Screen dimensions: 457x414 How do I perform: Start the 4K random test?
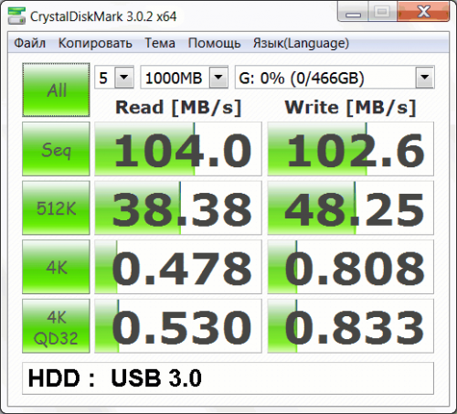(x=56, y=267)
